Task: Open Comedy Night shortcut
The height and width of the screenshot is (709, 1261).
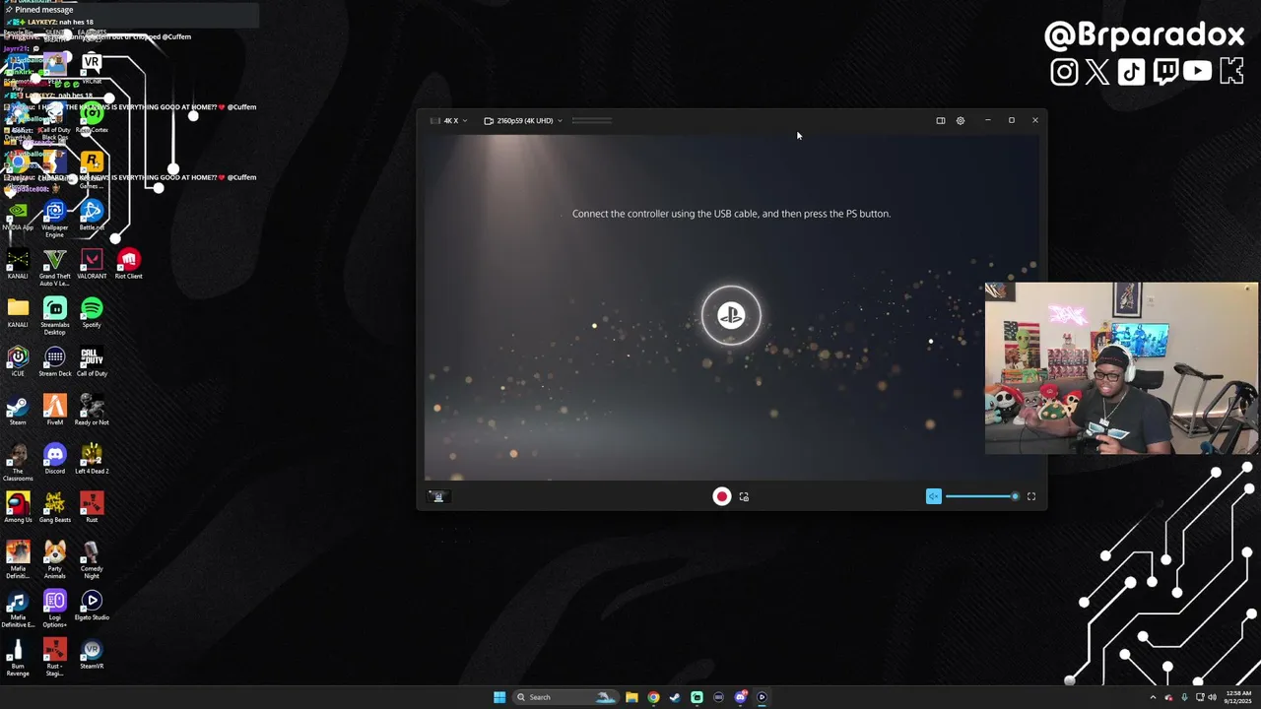Action: point(92,560)
